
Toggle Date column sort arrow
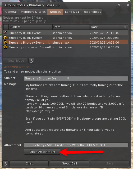point(125,27)
